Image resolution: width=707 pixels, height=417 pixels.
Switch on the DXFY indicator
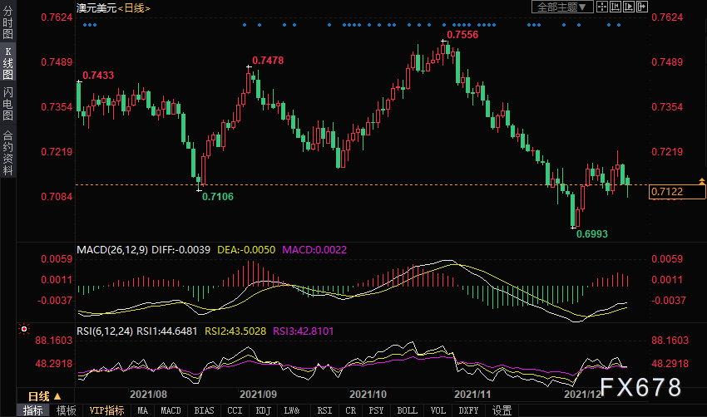coord(471,410)
